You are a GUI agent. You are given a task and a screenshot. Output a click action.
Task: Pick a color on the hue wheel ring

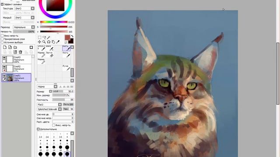click(56, 17)
